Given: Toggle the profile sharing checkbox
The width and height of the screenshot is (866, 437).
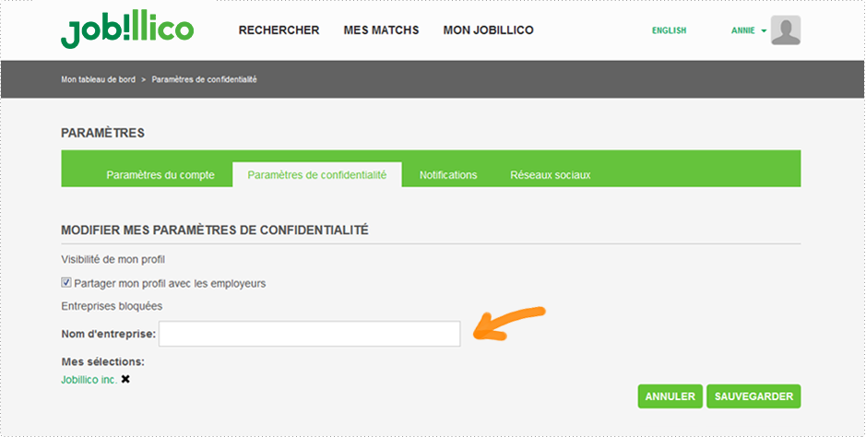Looking at the screenshot, I should pos(66,283).
